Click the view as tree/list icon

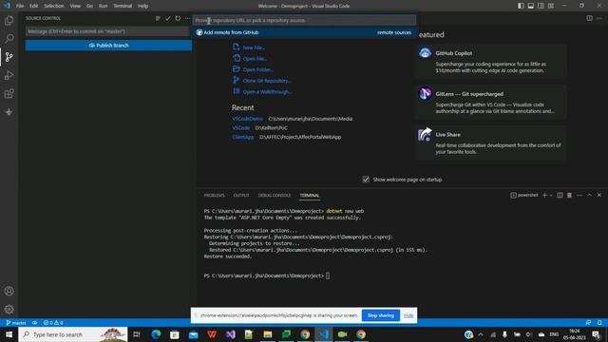click(158, 18)
